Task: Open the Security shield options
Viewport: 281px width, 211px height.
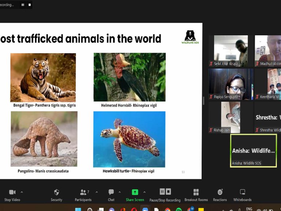Action: pos(56,192)
